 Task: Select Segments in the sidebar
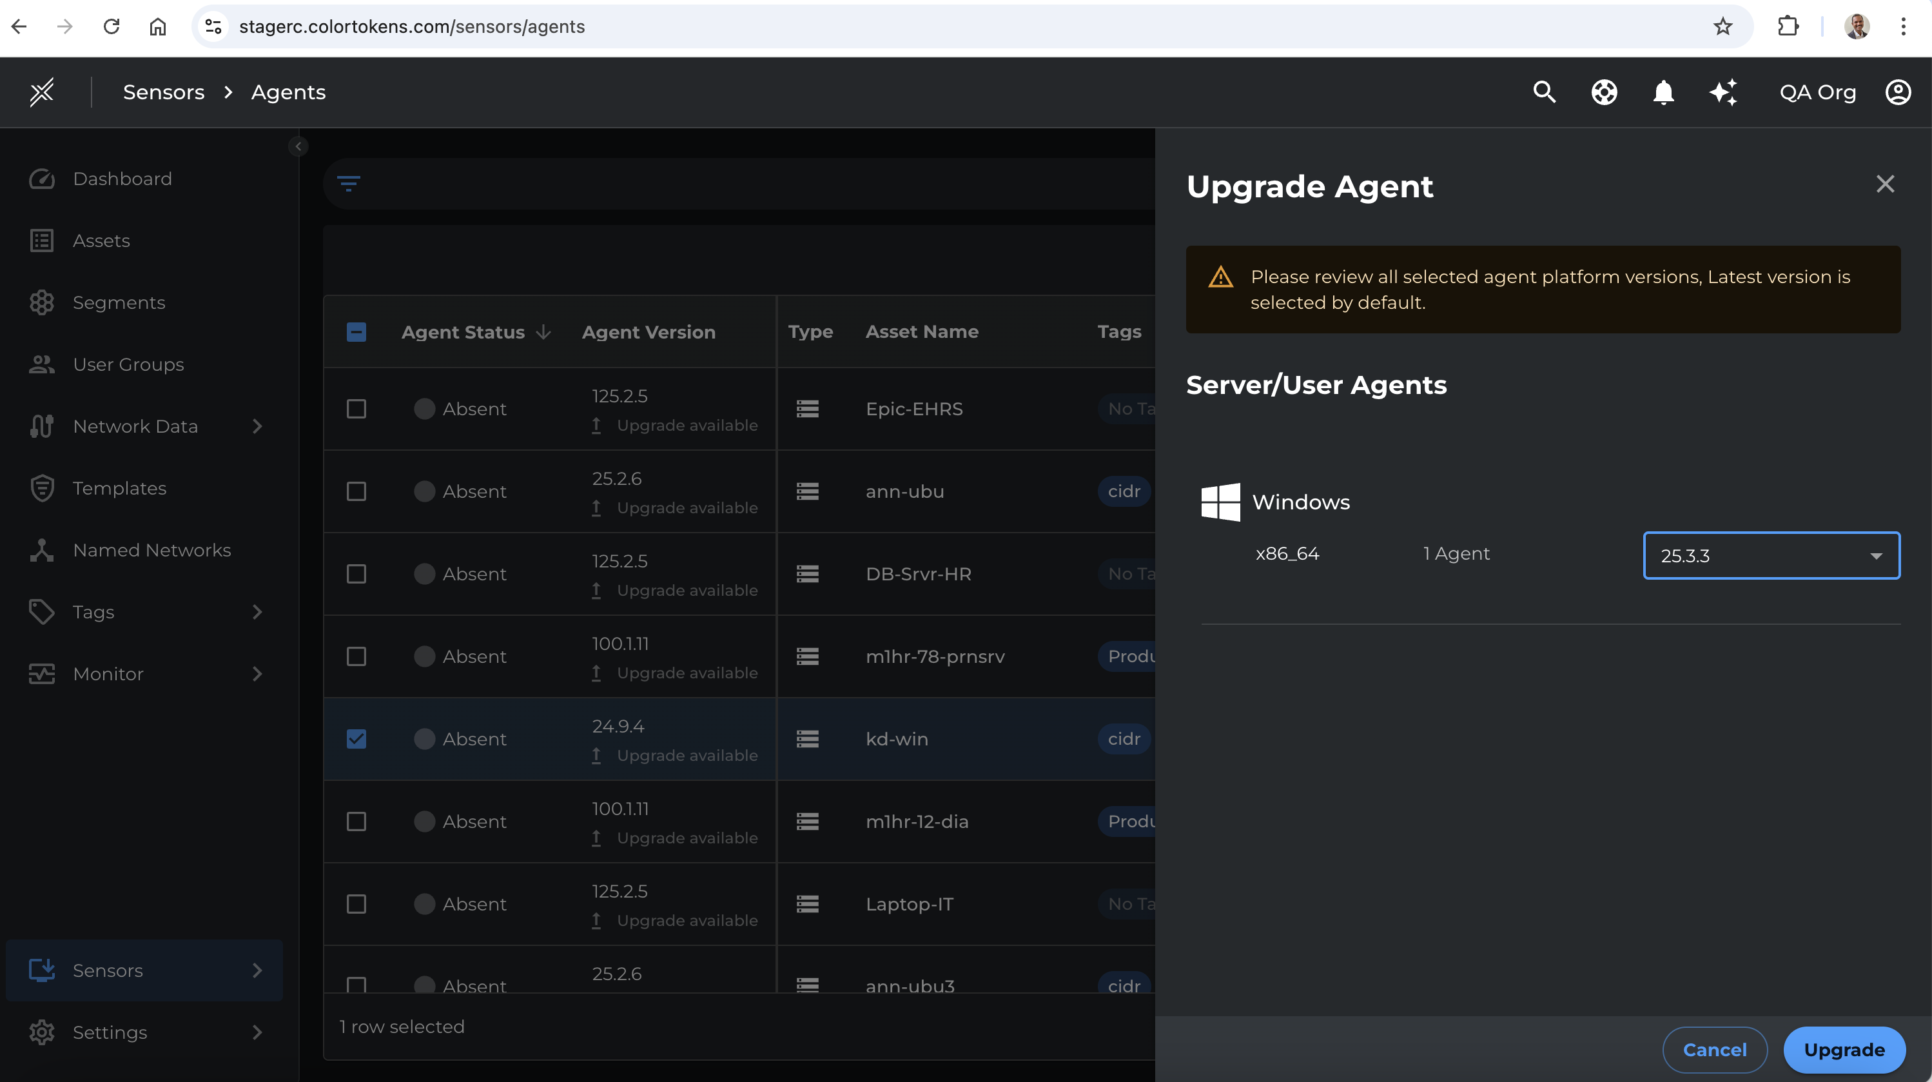coord(119,302)
